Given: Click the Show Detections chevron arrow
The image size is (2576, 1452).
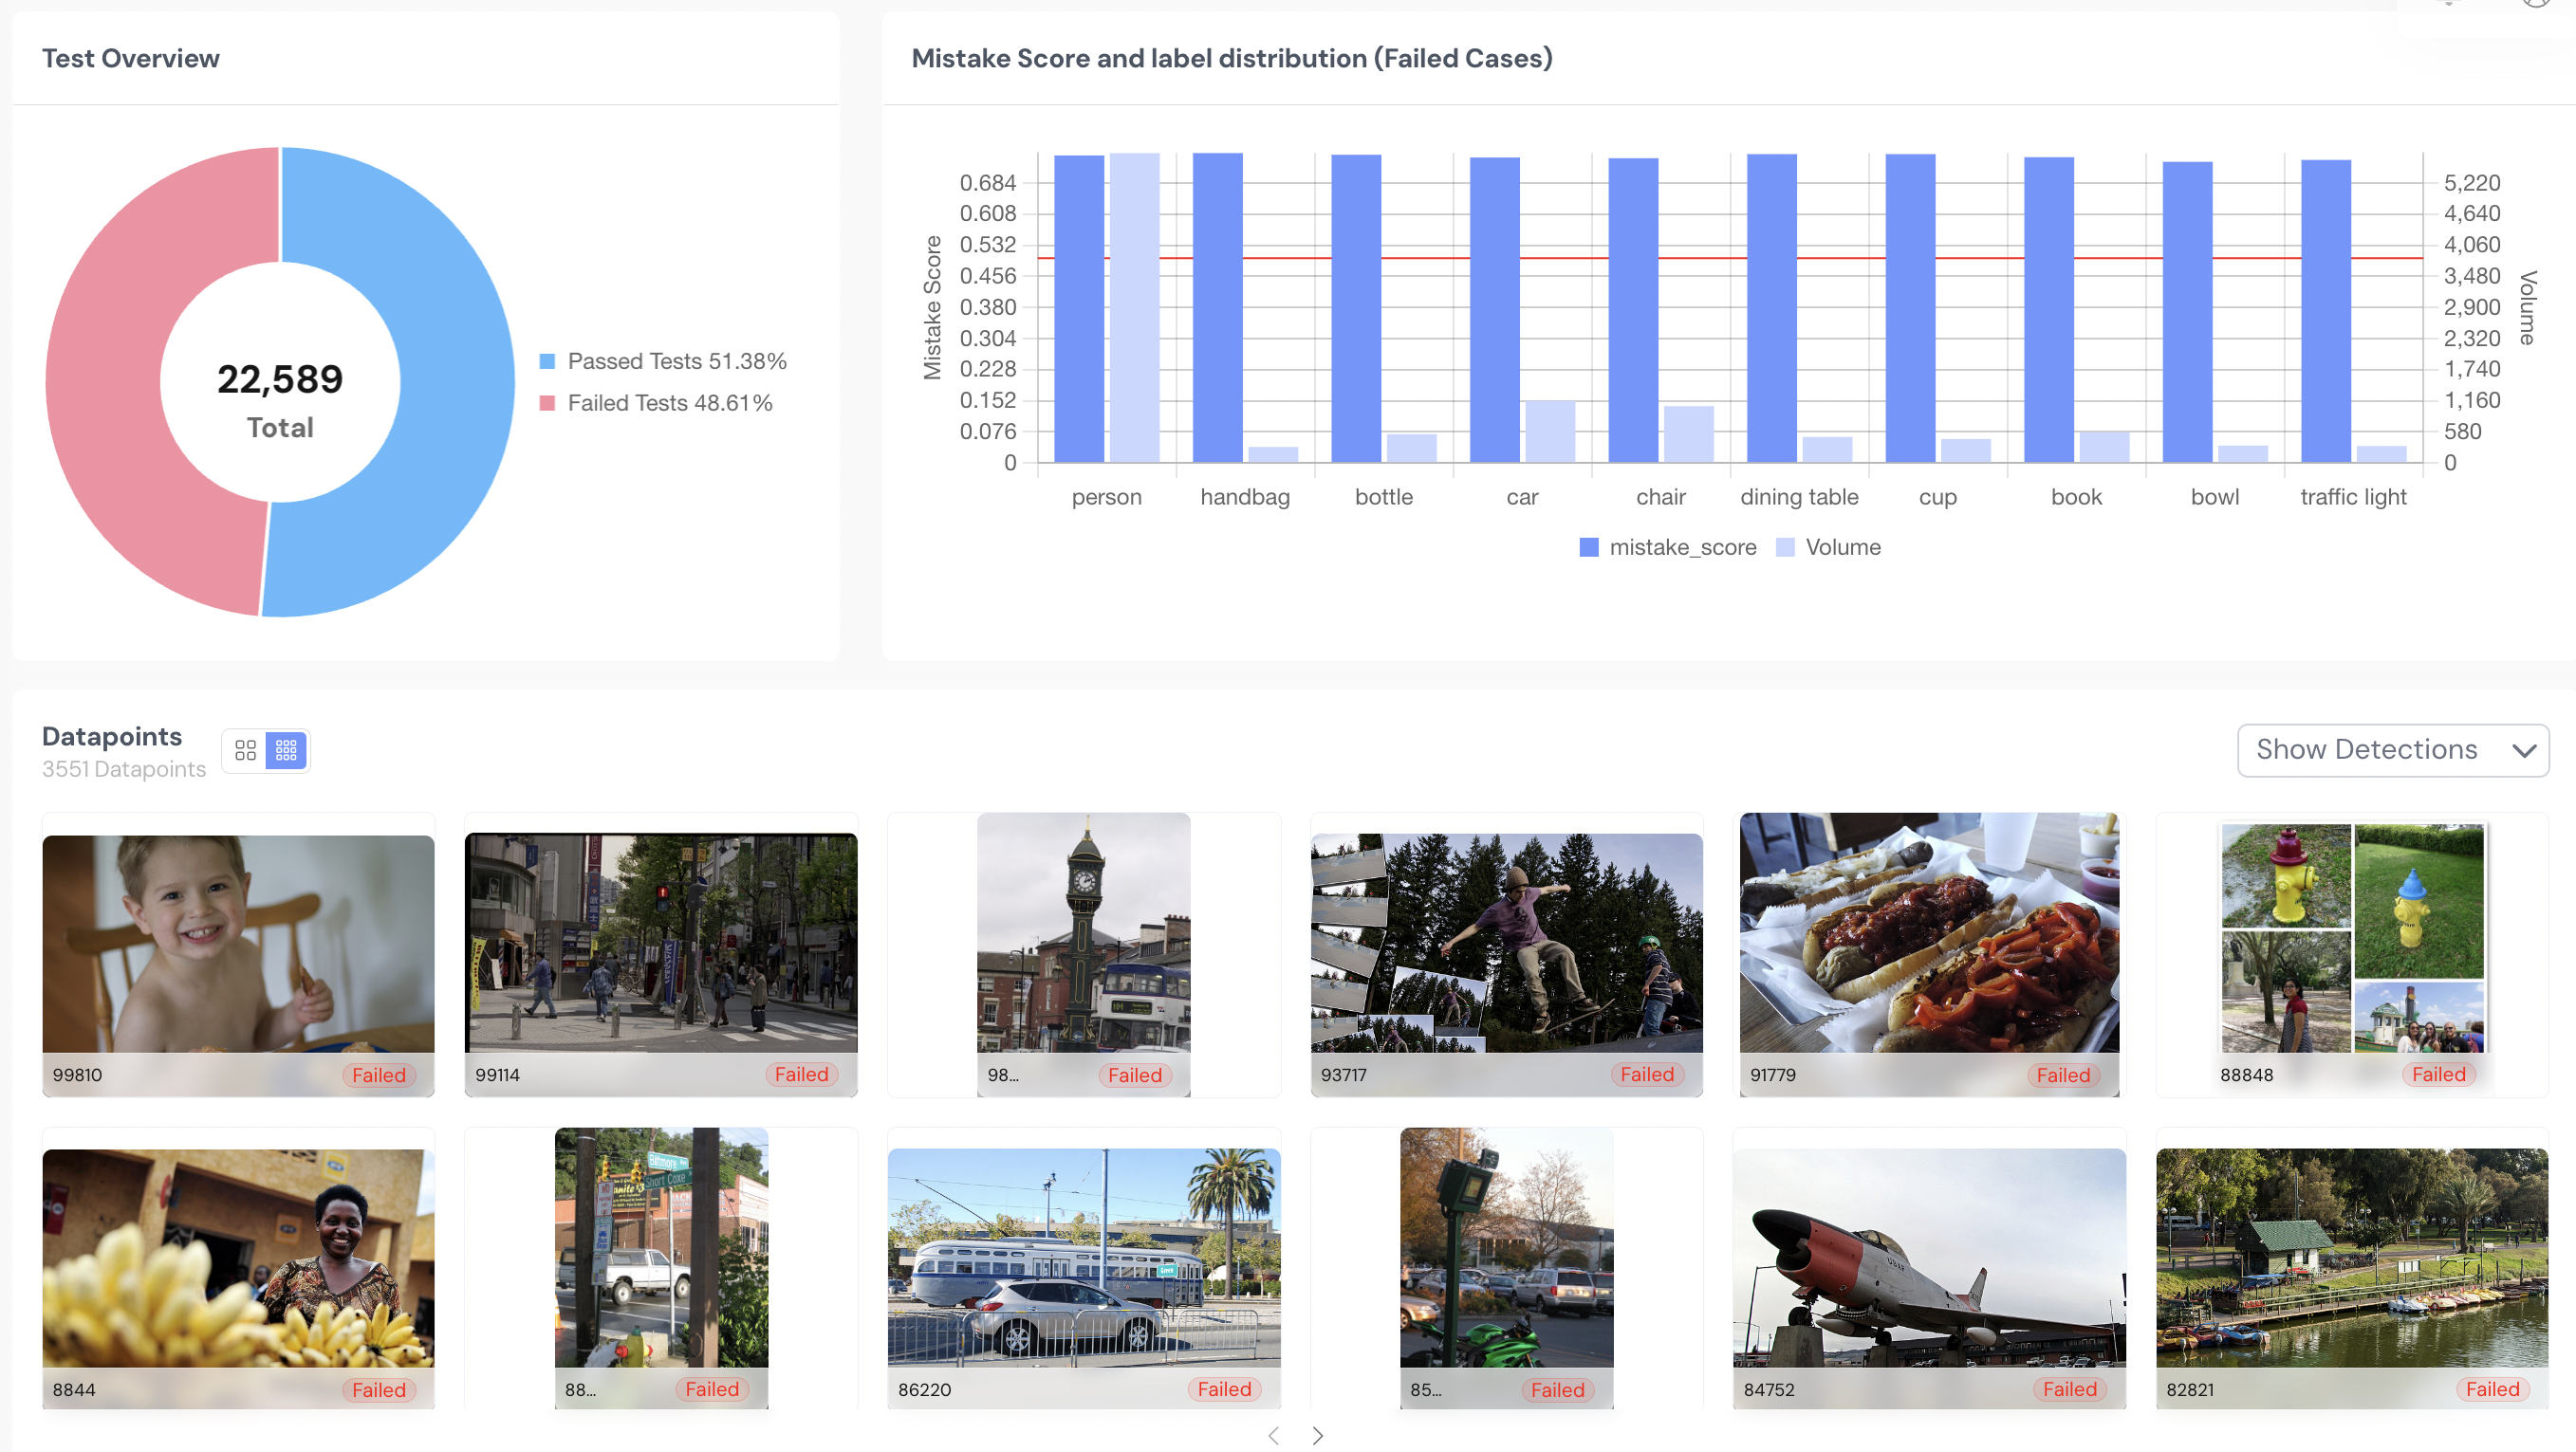Looking at the screenshot, I should [2524, 750].
